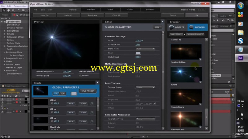Select the Hand tool in After Effects
The width and height of the screenshot is (248, 139).
[x=9, y=10]
